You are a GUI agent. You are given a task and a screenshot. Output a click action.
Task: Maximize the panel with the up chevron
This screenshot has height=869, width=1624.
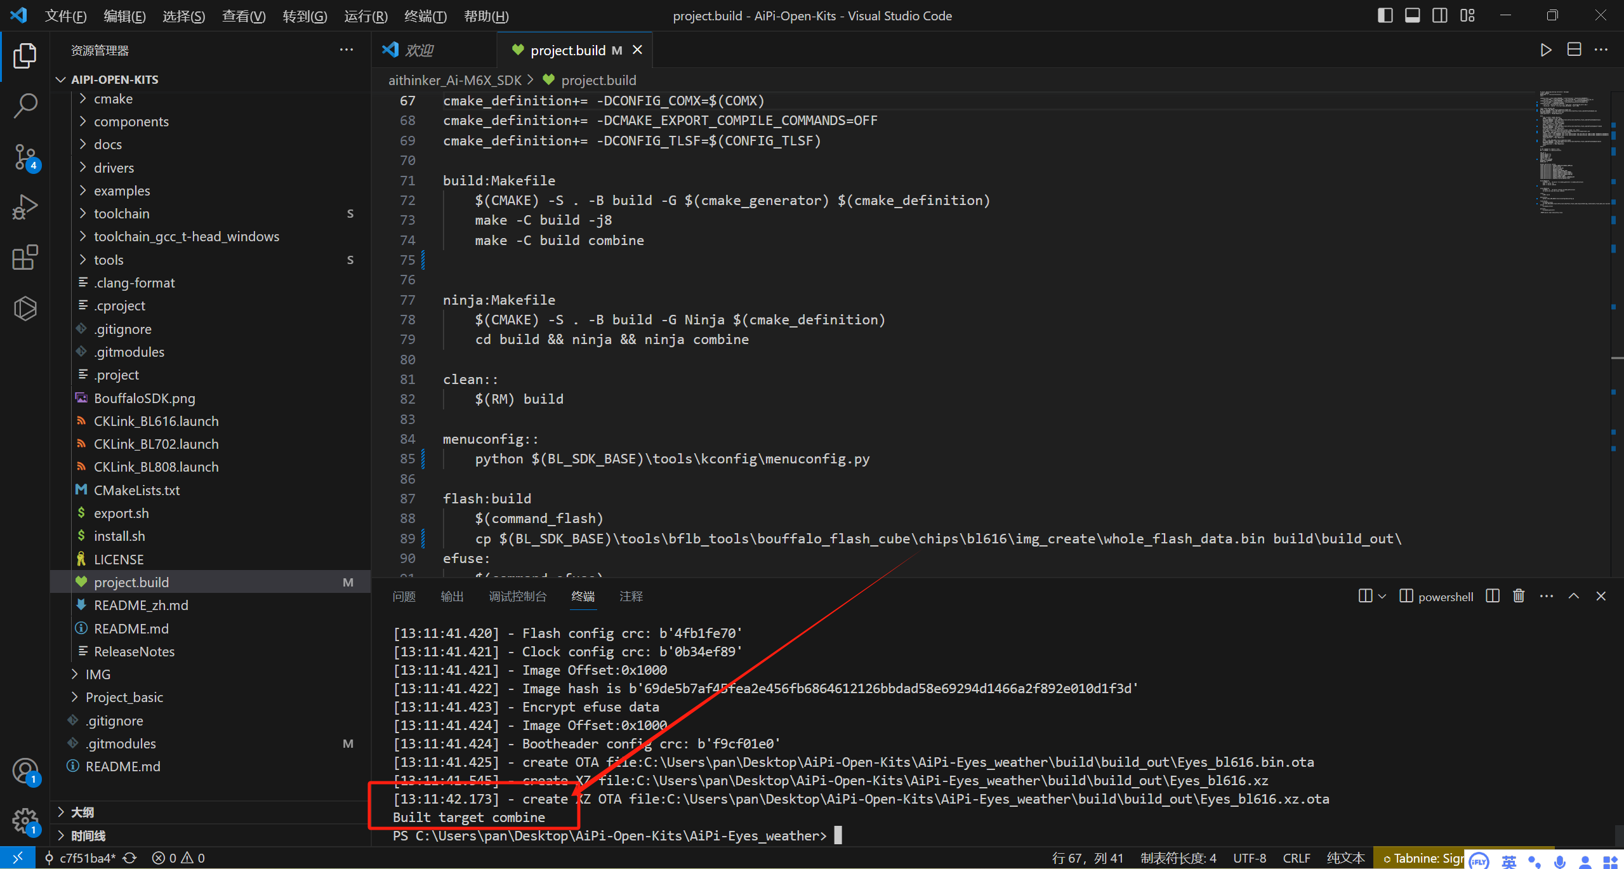tap(1574, 596)
